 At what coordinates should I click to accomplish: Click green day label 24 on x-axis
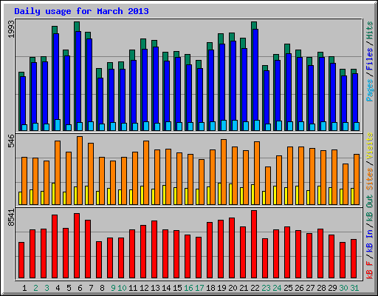[277, 288]
